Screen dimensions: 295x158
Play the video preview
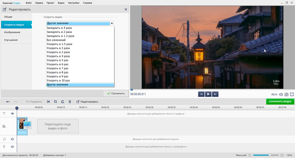(x=208, y=94)
